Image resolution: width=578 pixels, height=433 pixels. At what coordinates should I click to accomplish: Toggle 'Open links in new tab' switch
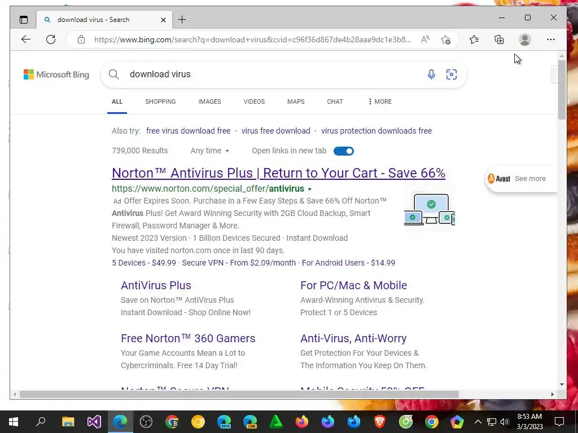tap(344, 151)
